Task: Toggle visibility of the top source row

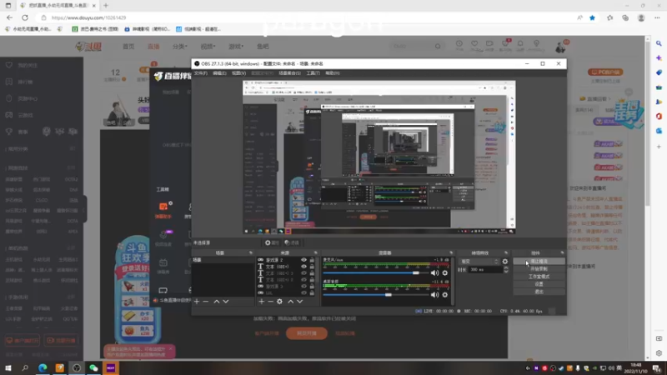Action: [x=303, y=260]
